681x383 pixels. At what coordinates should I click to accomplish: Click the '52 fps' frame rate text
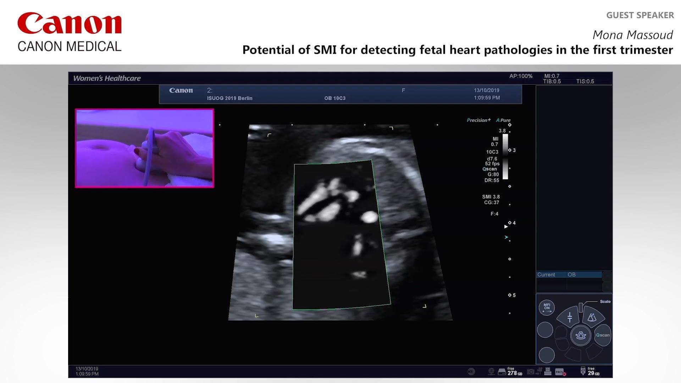pos(492,164)
